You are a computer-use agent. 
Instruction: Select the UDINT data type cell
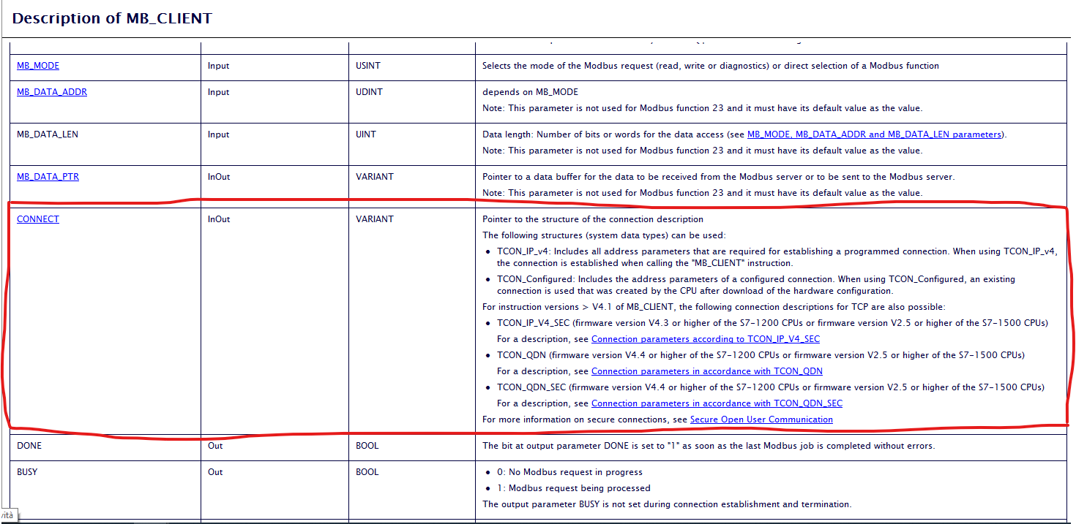[x=369, y=92]
